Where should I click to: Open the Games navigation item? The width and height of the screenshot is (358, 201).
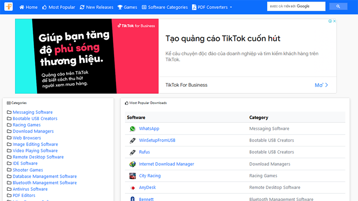point(127,7)
